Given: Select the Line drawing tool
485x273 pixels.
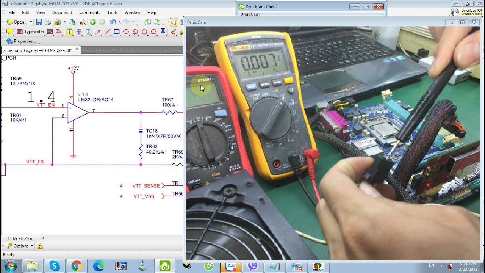Looking at the screenshot, I should (107, 32).
